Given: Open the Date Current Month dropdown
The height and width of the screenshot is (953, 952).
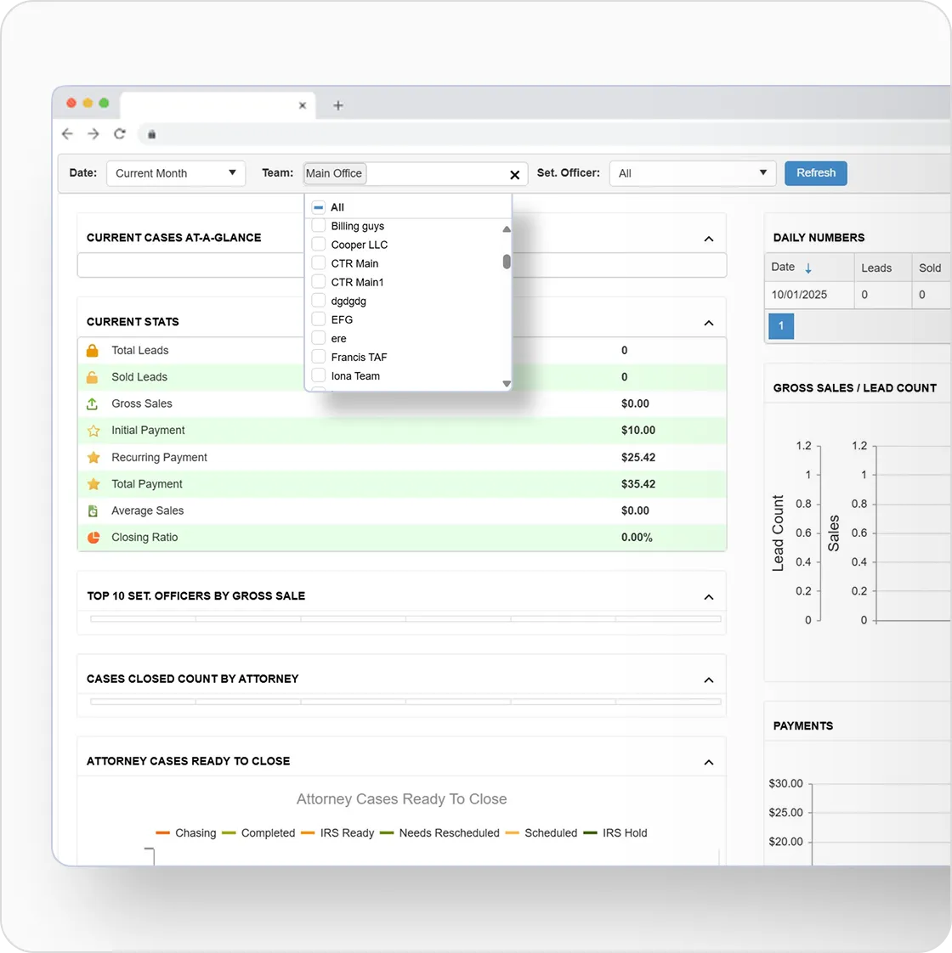Looking at the screenshot, I should 175,173.
